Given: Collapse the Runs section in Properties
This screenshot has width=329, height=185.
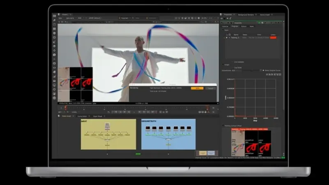Looking at the screenshot, I should (223, 30).
